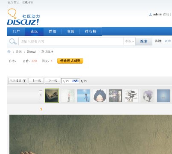Click the admin user avatar icon

(150, 14)
